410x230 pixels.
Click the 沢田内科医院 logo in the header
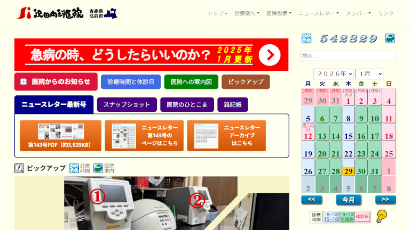(49, 13)
